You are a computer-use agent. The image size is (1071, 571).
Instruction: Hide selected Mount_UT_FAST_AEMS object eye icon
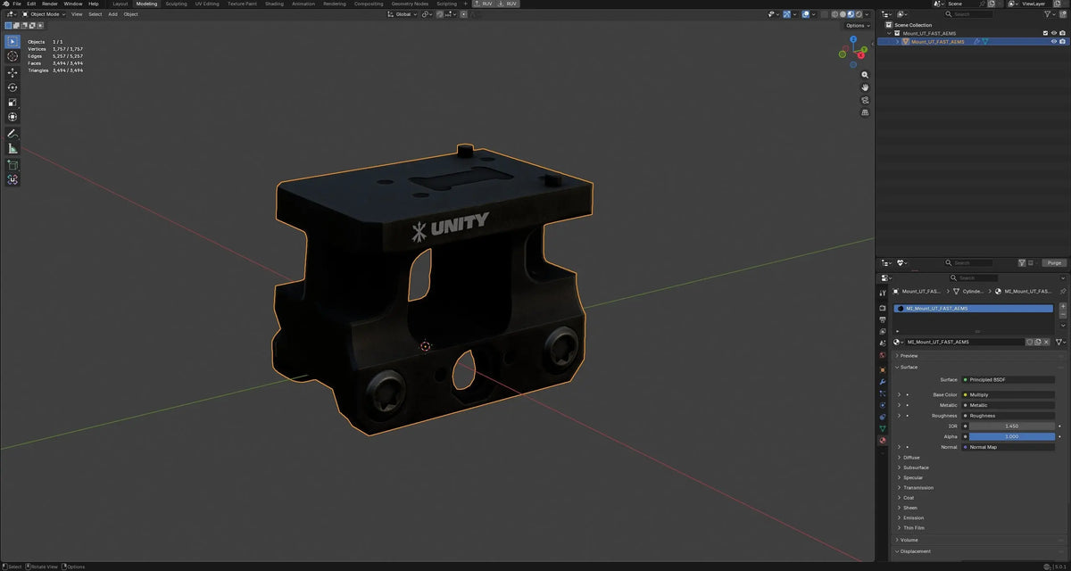(1054, 41)
